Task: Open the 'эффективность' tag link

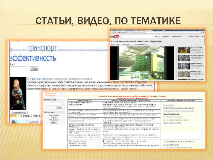Action: [33, 58]
